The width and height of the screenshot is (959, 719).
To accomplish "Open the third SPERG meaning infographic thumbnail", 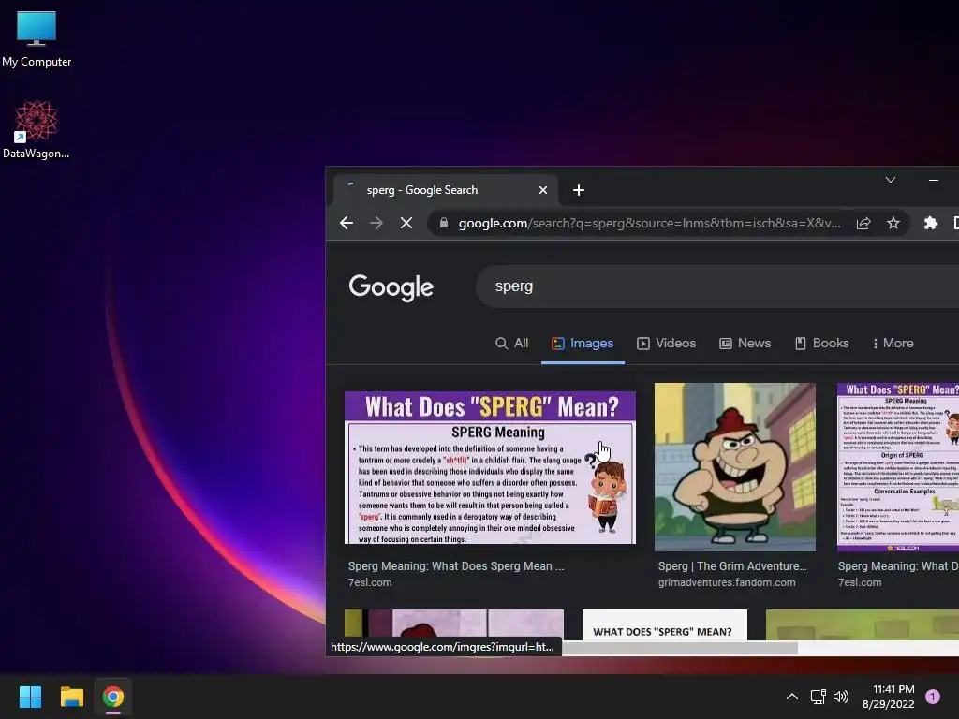I will point(898,467).
